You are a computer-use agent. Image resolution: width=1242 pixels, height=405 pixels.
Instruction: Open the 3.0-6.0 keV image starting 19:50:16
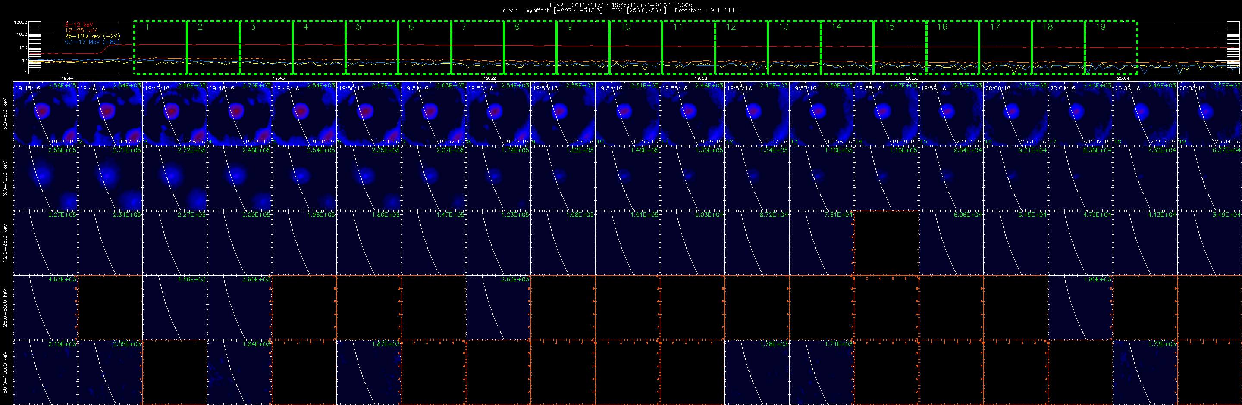coord(369,114)
